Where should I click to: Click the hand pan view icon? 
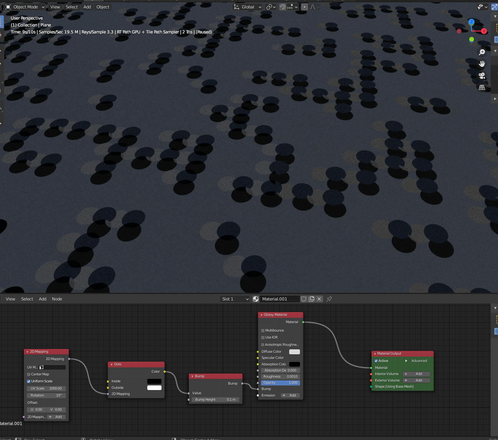click(482, 64)
